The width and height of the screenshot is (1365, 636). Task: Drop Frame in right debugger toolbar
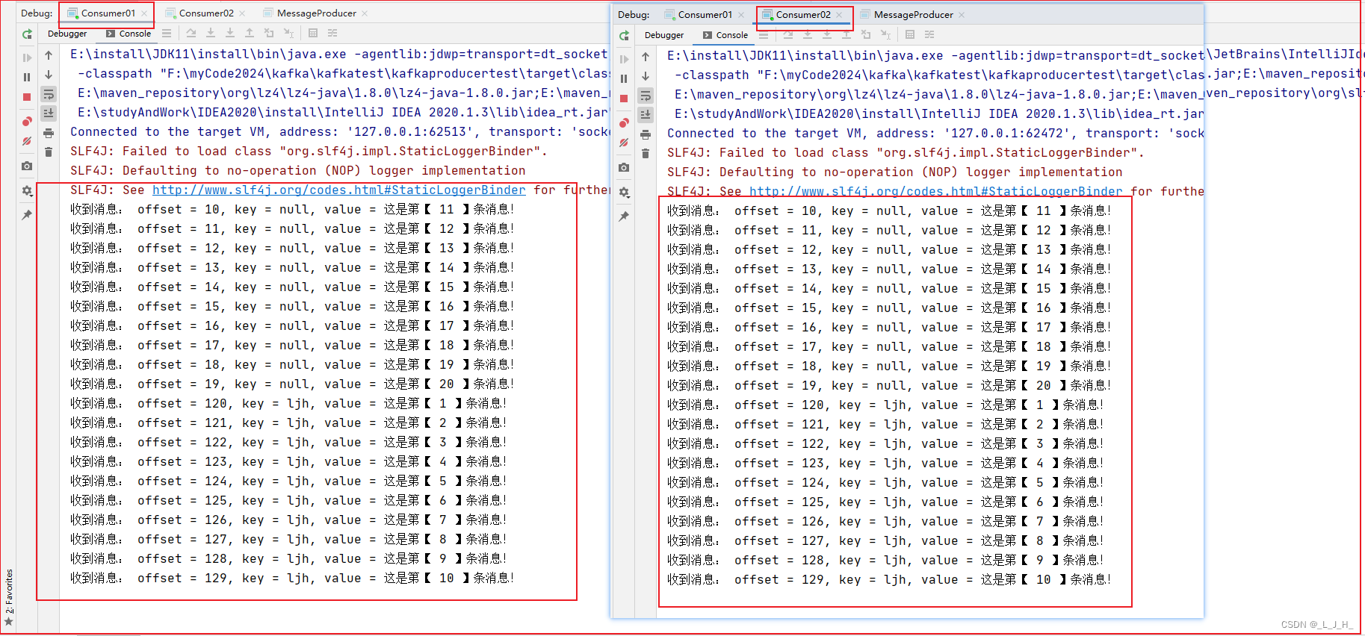pyautogui.click(x=866, y=34)
